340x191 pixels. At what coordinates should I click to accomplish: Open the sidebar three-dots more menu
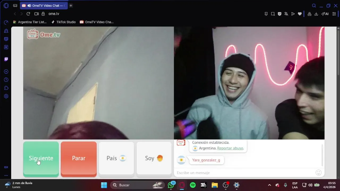(6, 175)
